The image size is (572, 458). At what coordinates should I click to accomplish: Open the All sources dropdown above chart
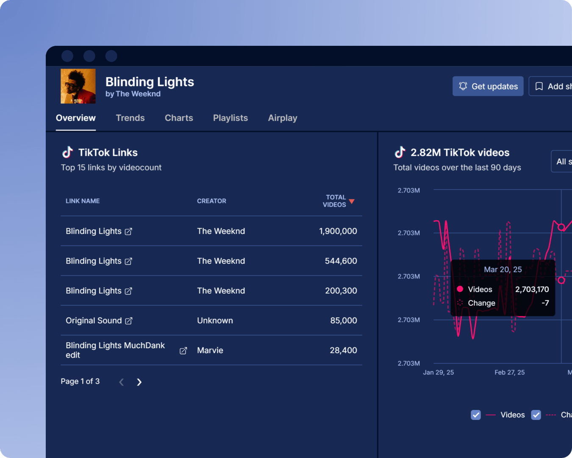point(562,162)
